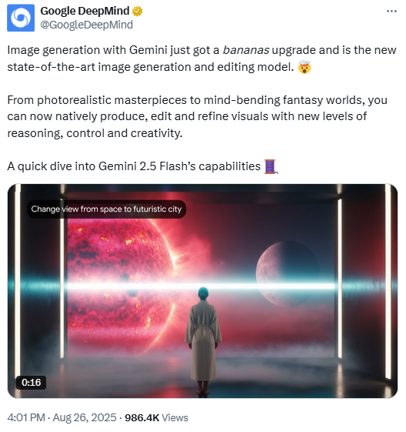Open the Google DeepMind profile avatar
The height and width of the screenshot is (432, 406).
21,18
